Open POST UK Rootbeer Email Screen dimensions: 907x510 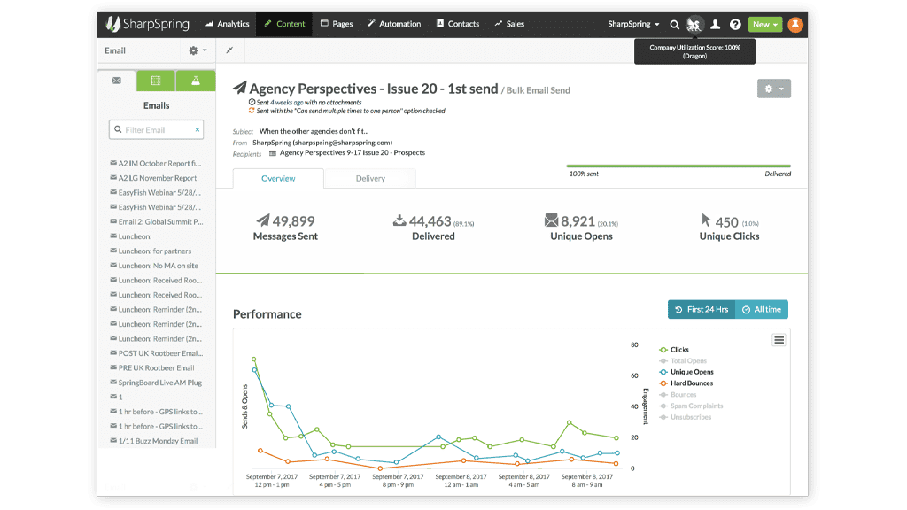[156, 353]
